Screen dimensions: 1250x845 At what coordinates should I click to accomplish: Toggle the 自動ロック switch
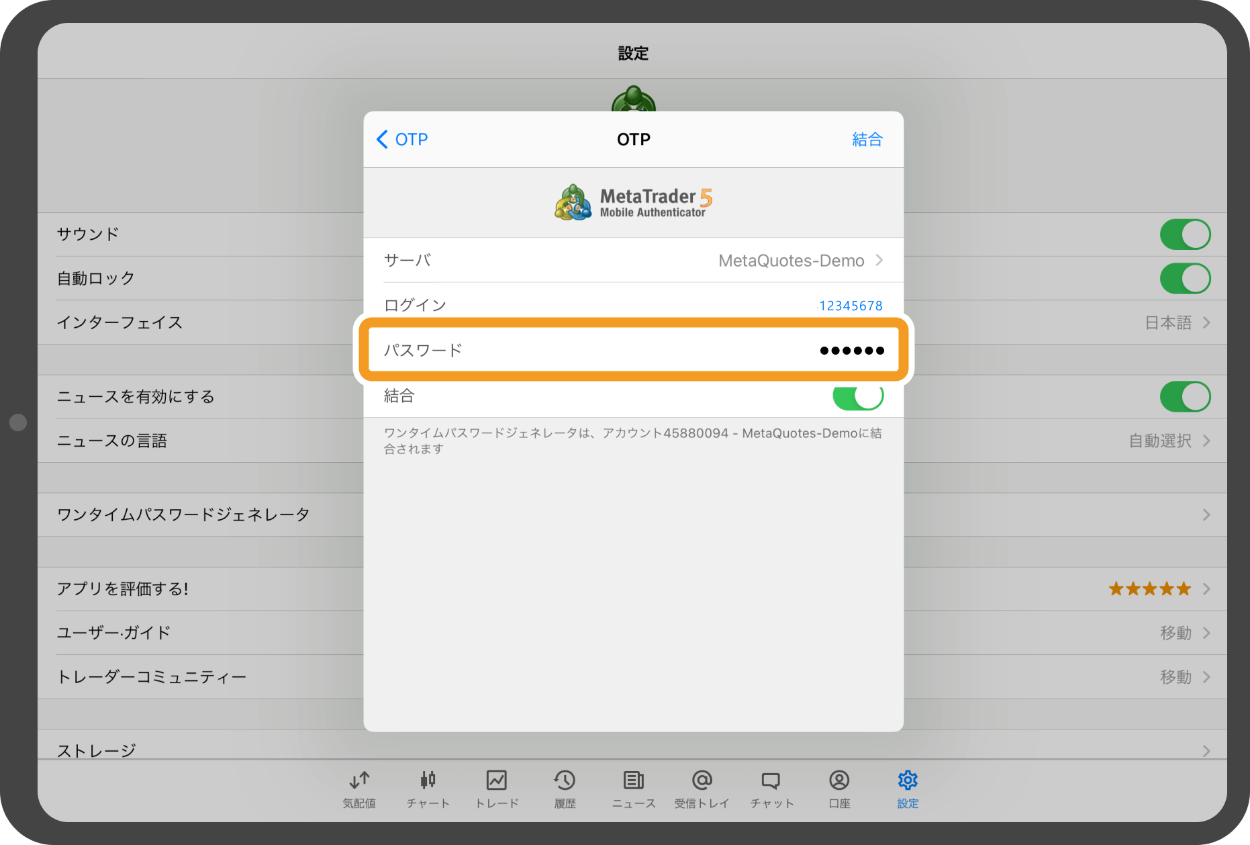pyautogui.click(x=1186, y=278)
